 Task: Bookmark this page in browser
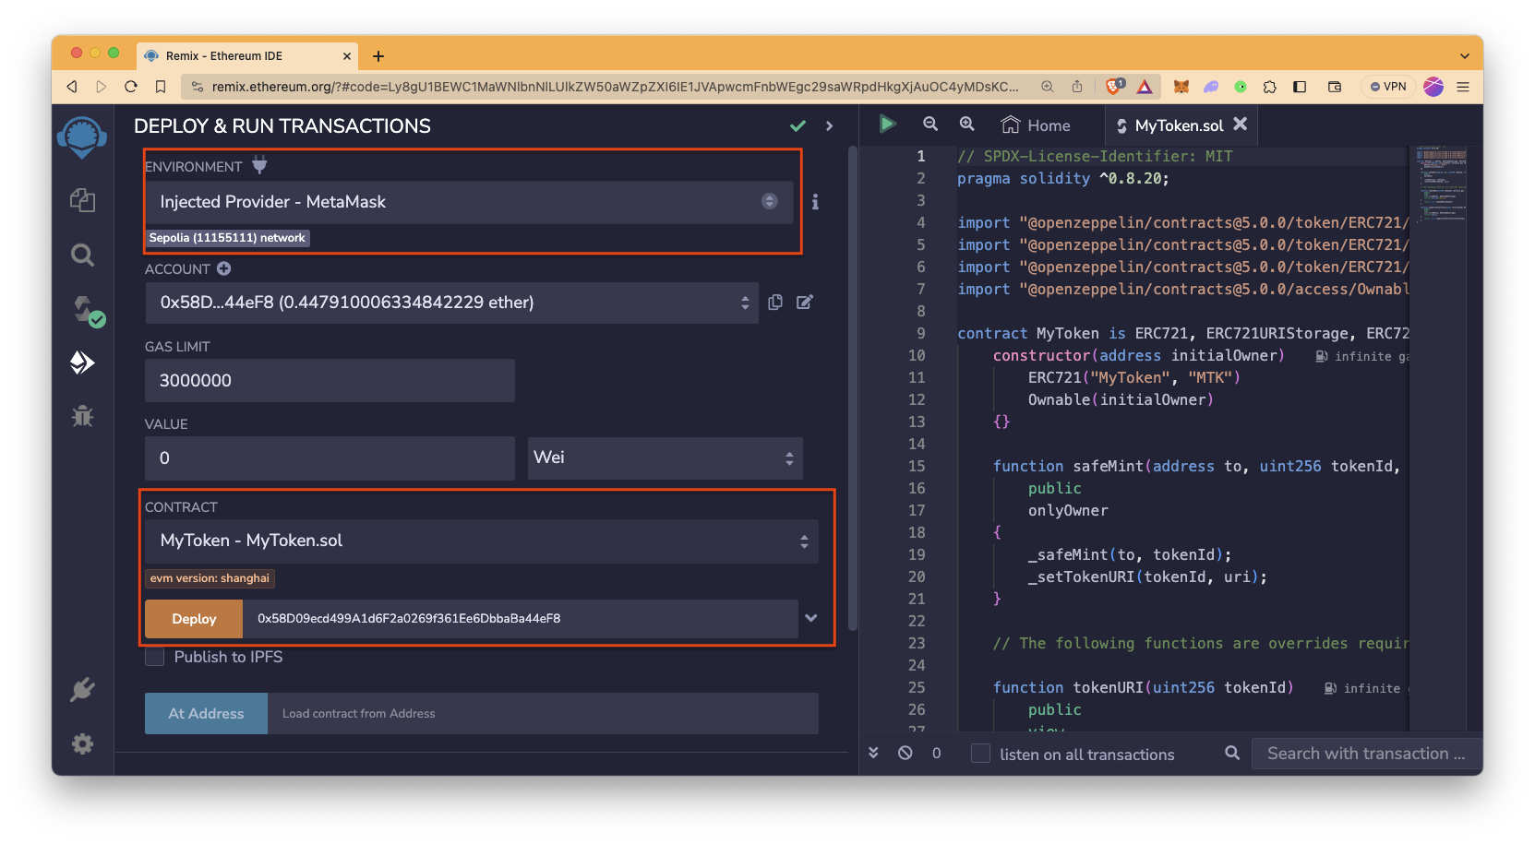pos(161,87)
